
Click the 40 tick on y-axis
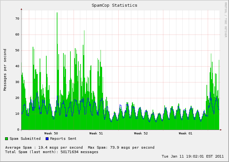tap(17, 66)
